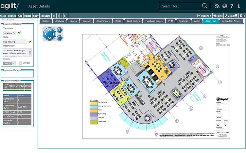The image size is (246, 153).
Task: Toggle the Critical checkbox
Action: (21, 63)
